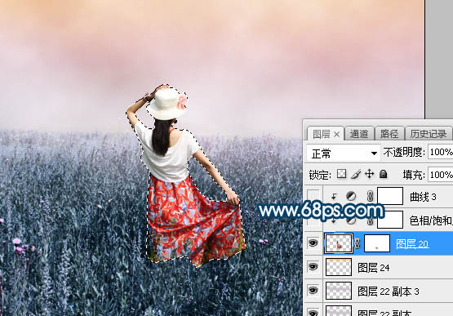Hide the 图层 22 副本 3 layer
This screenshot has width=453, height=316.
tap(313, 290)
